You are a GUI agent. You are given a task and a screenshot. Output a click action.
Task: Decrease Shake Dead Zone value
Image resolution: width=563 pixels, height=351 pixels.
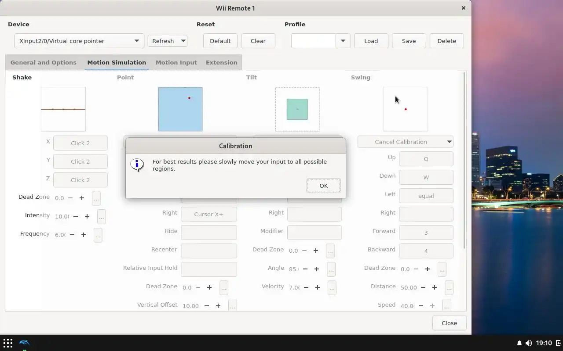(x=70, y=198)
